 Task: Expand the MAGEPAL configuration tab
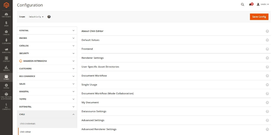click(47, 92)
